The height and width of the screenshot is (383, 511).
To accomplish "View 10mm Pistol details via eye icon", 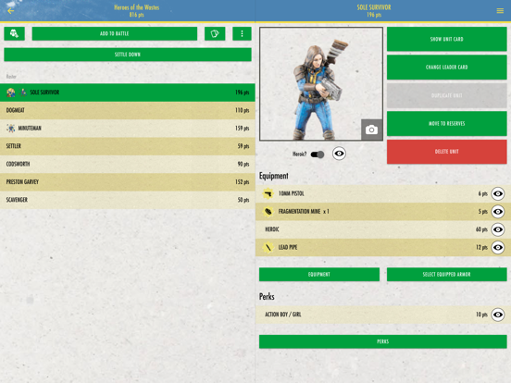I will click(498, 193).
